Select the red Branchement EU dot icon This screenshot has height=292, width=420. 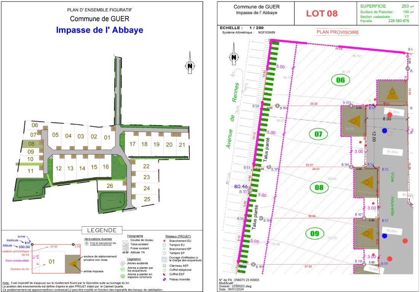click(164, 241)
